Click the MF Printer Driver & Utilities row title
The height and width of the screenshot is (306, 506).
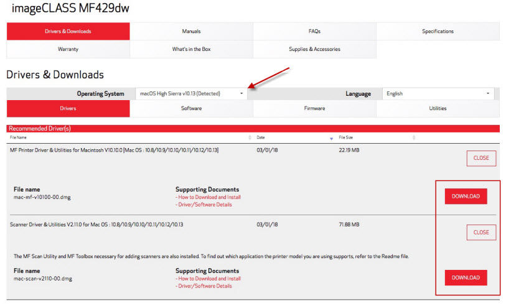115,151
